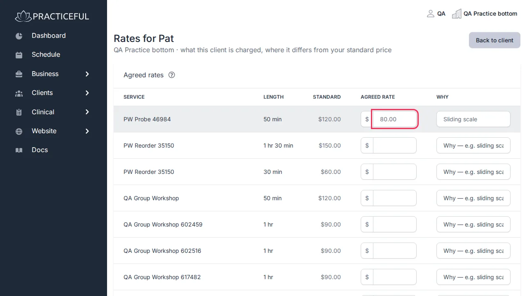Click the practice building icon
This screenshot has height=296, width=527.
457,14
